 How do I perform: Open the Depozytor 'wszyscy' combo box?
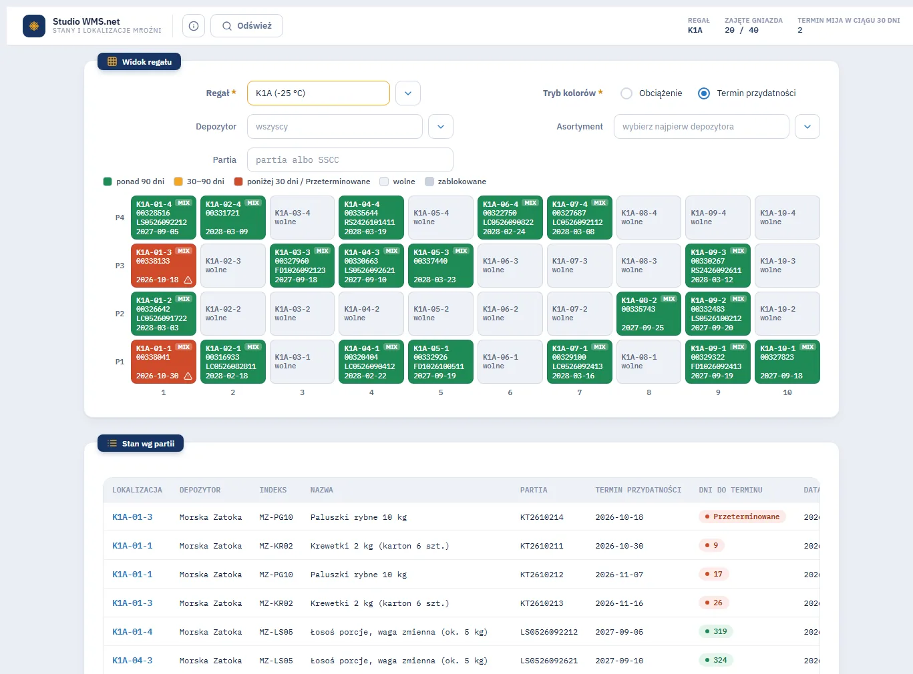pos(335,127)
